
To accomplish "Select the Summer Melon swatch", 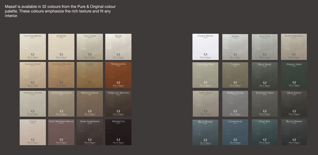I will pyautogui.click(x=61, y=75).
